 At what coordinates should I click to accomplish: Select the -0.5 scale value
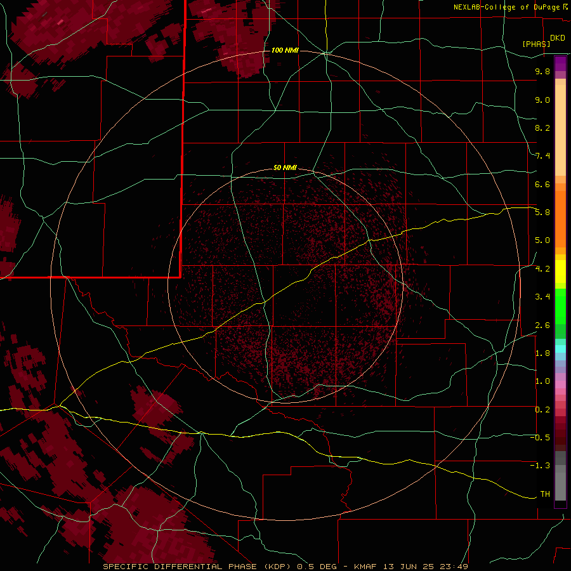click(540, 438)
